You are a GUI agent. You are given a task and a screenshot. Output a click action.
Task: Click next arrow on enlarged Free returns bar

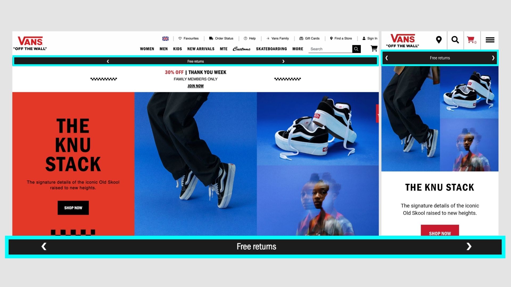(469, 247)
